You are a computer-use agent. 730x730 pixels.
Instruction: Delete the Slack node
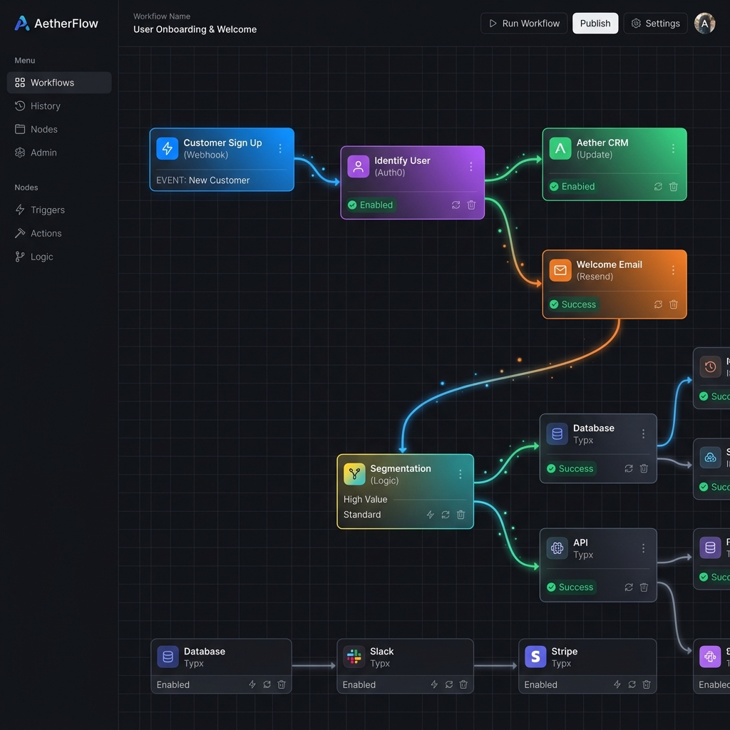click(463, 684)
